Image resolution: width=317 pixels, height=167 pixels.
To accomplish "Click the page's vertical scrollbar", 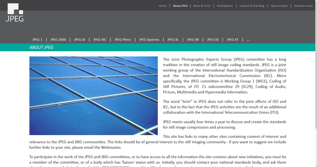I will point(316,65).
